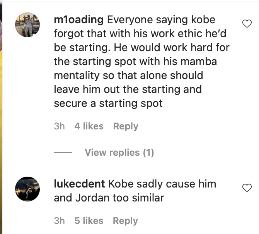259x234 pixels.
Task: Go to the lukecdent username link
Action: tap(79, 184)
